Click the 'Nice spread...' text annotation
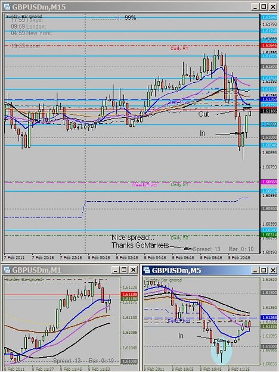 click(133, 237)
